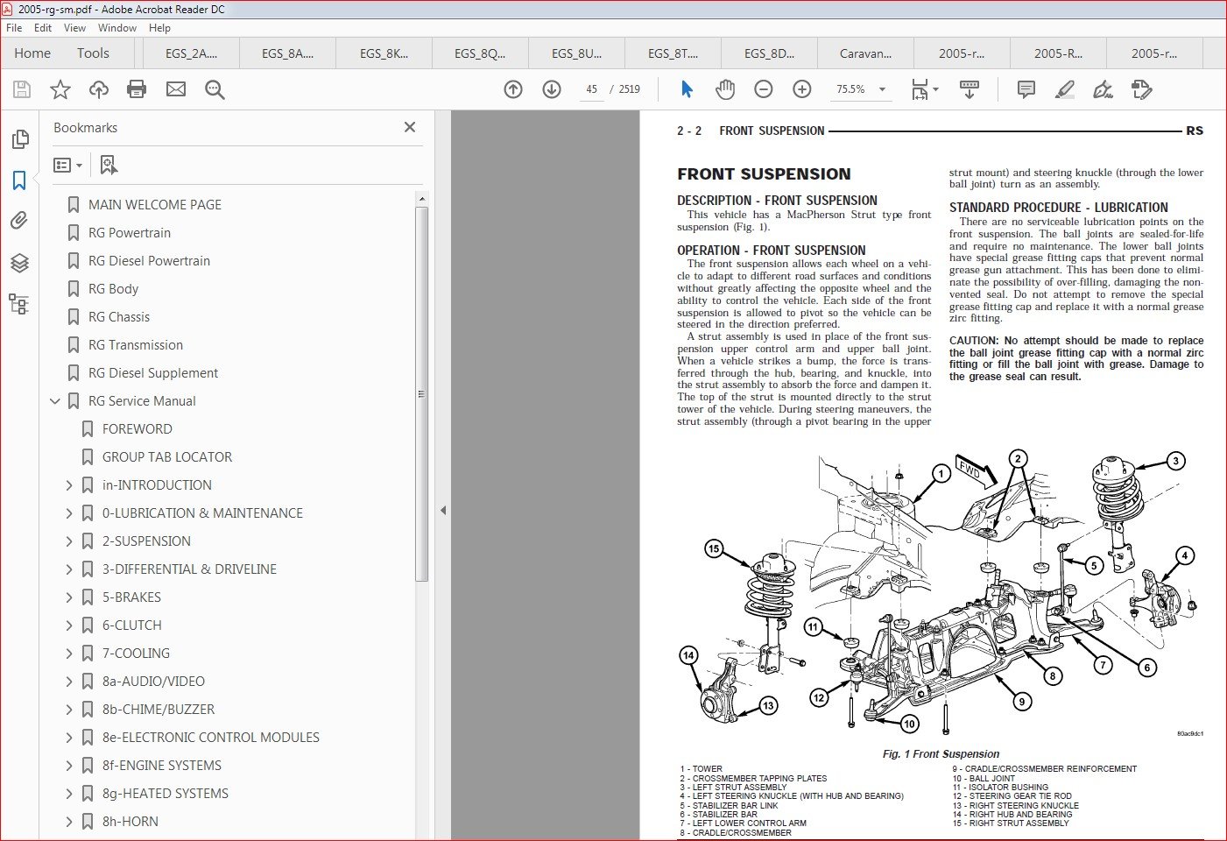This screenshot has width=1227, height=841.
Task: Open the Window menu
Action: pyautogui.click(x=117, y=28)
